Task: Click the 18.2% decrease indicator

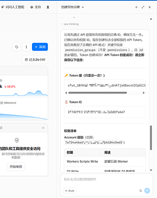Action: [10, 87]
